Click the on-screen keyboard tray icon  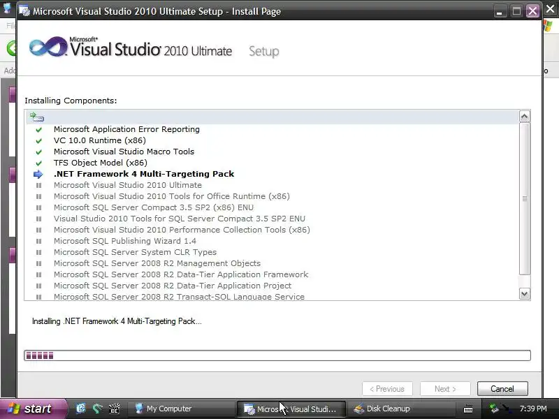point(468,409)
